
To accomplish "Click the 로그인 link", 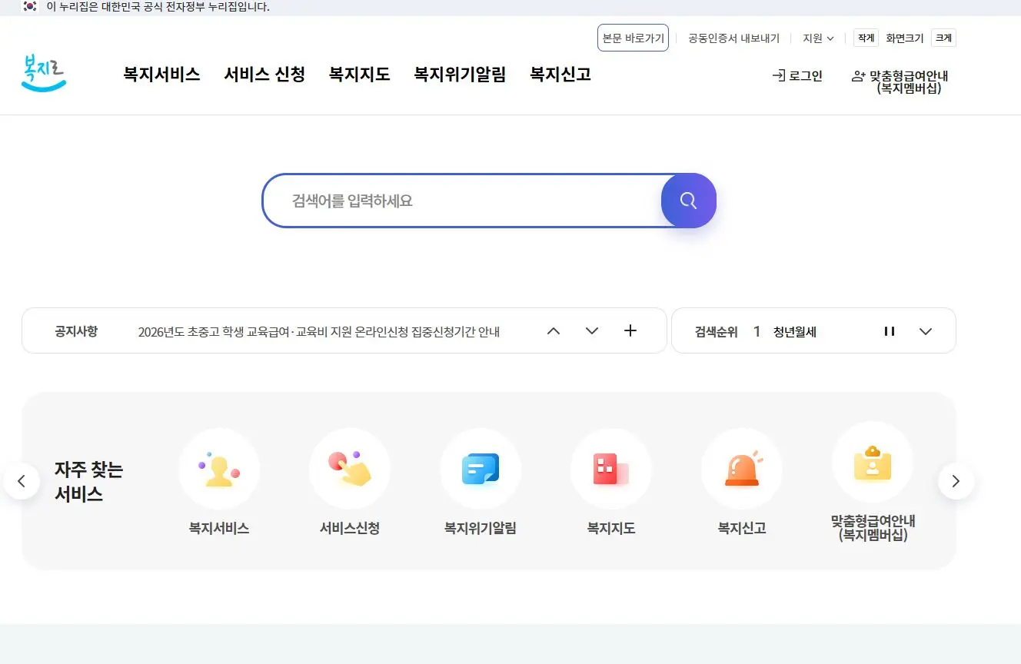I will click(x=797, y=75).
